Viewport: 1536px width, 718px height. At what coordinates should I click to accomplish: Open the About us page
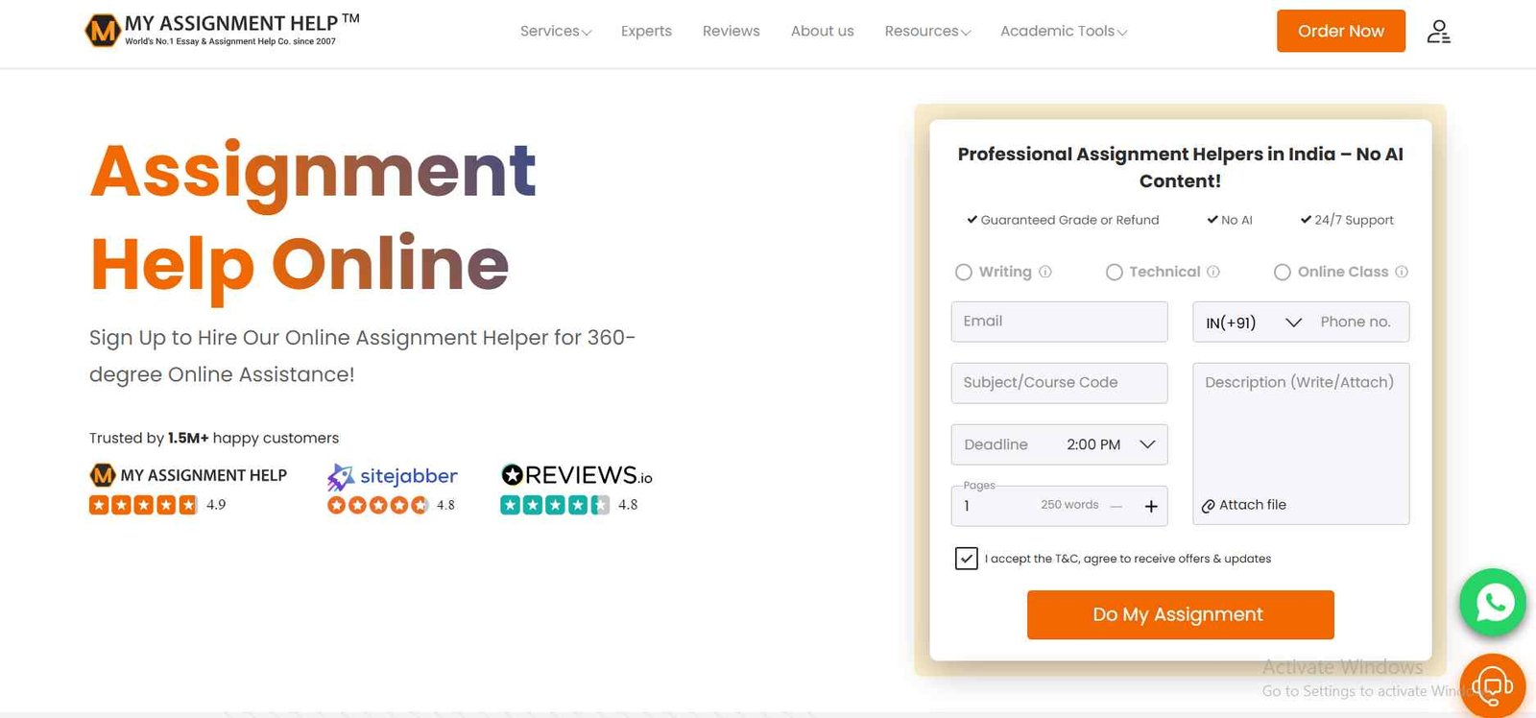[x=823, y=32]
